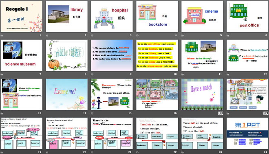Viewport: 269px width, 154px height.
Task: Select the final '第1PPT' slide thumbnail
Action: [x=247, y=133]
